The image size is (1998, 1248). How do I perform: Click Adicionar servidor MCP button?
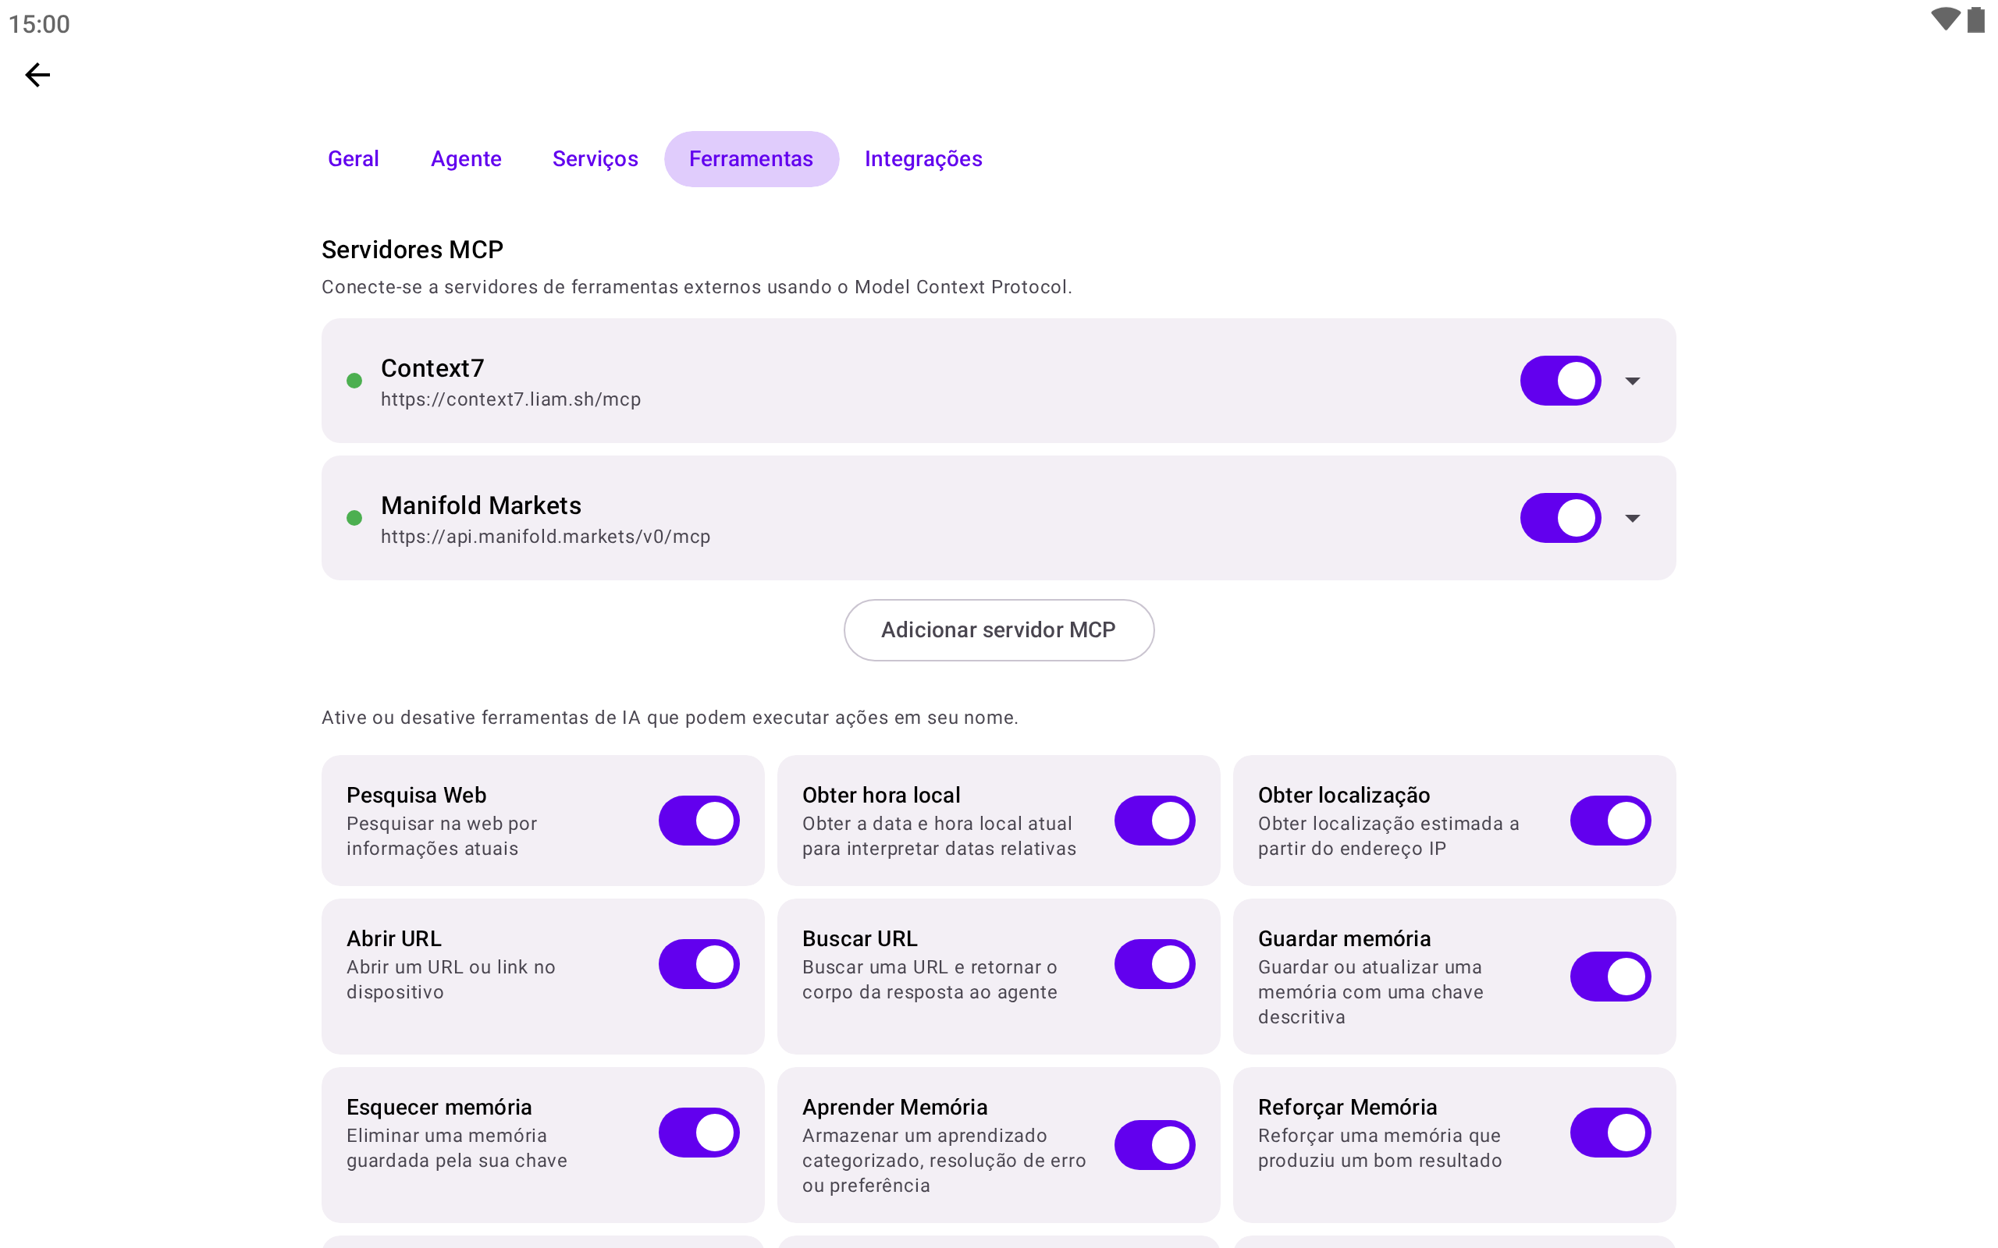(998, 629)
